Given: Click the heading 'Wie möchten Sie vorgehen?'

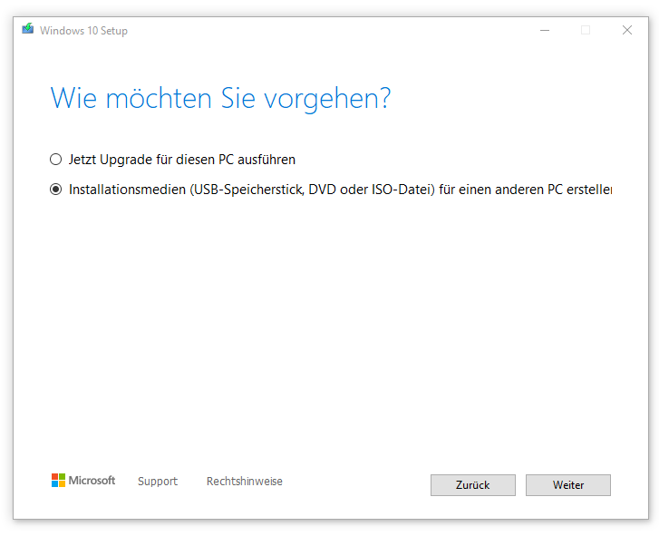Looking at the screenshot, I should pyautogui.click(x=220, y=99).
